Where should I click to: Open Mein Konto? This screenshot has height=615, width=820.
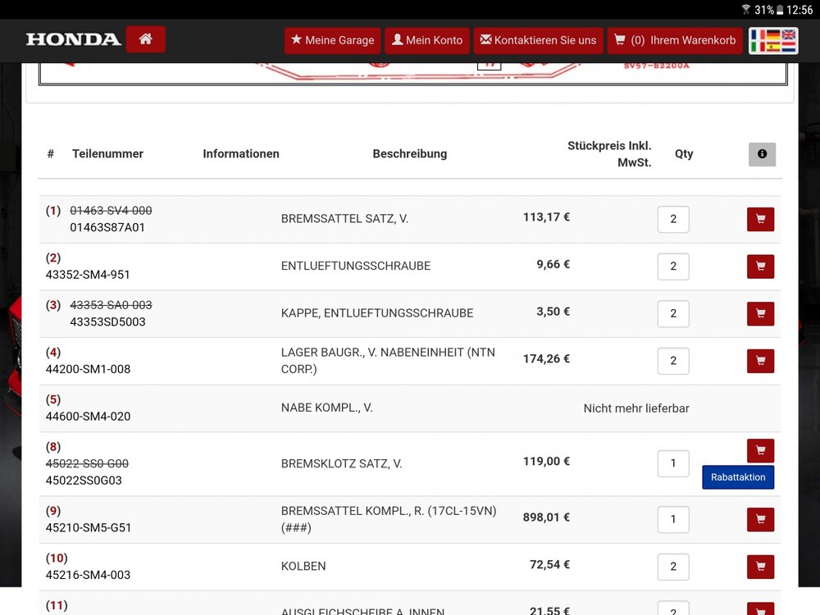[427, 40]
